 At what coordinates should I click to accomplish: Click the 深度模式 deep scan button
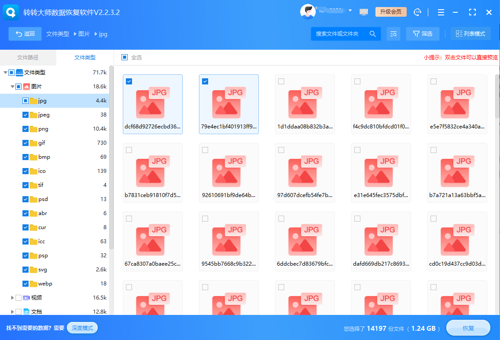click(82, 328)
